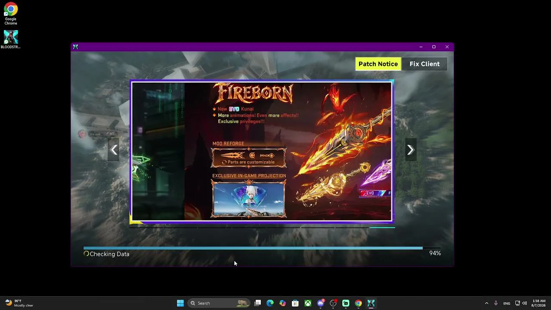Click the FIREBORN banner title
Screen dimensions: 551x310
pos(254,93)
